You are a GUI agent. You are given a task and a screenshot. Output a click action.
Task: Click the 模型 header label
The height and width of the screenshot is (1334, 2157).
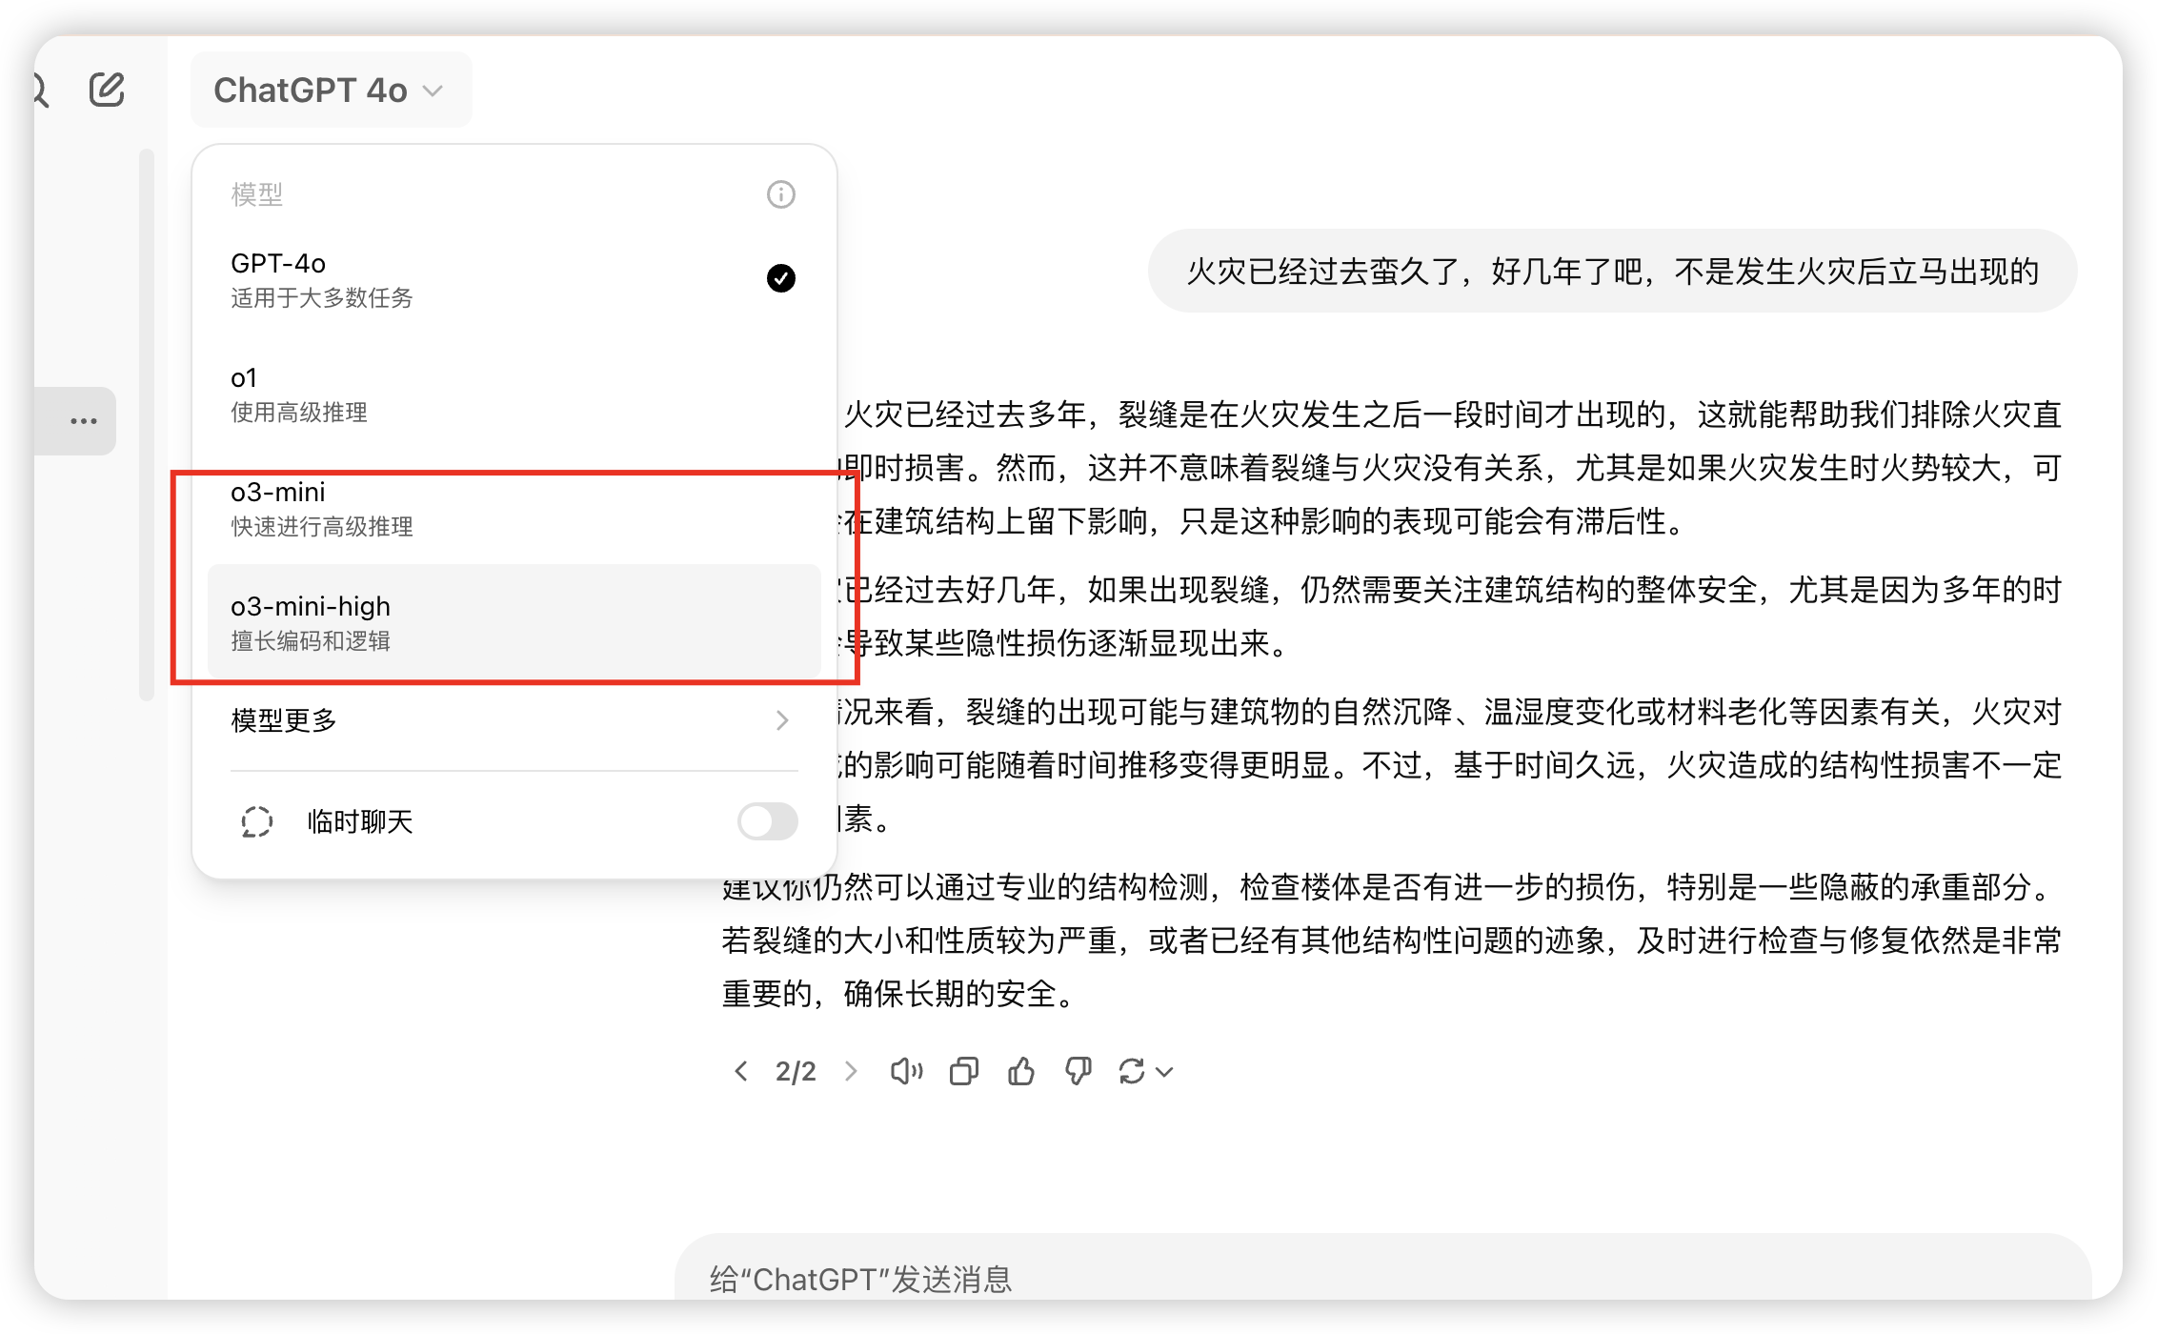(257, 194)
